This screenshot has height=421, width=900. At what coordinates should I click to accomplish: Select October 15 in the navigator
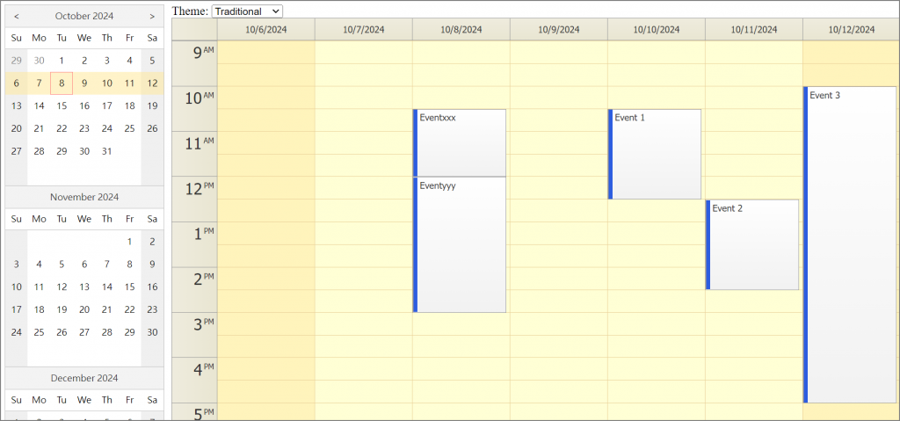(62, 105)
